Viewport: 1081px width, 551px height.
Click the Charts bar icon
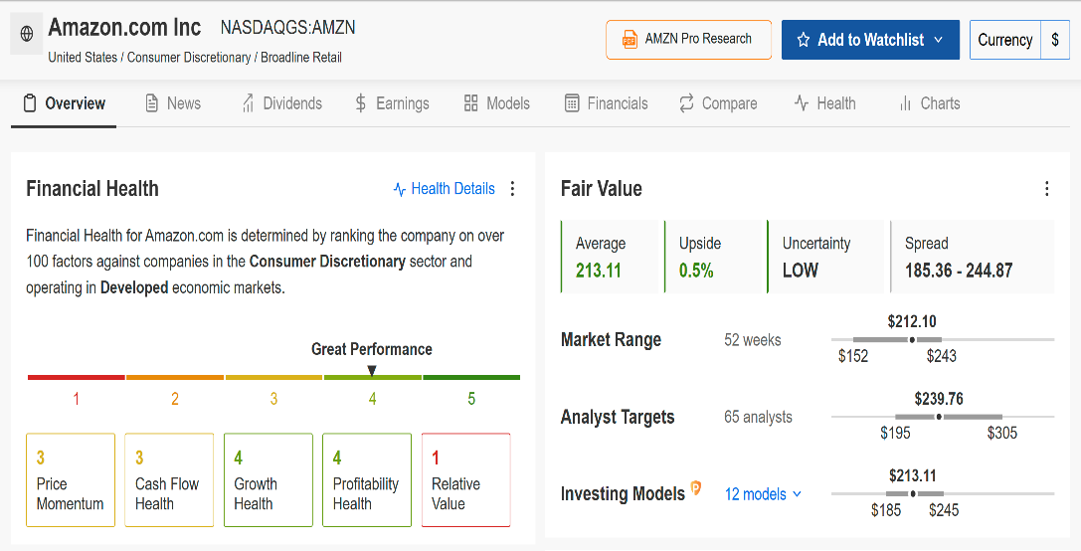click(x=905, y=103)
